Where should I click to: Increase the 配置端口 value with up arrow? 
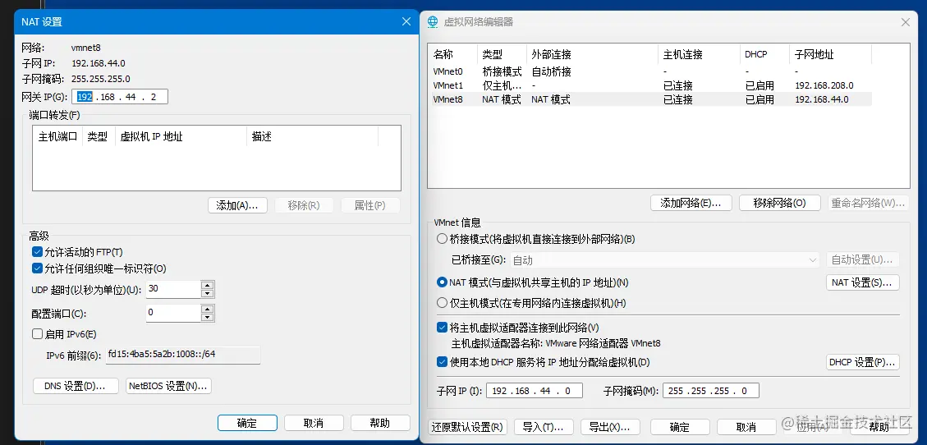click(207, 309)
